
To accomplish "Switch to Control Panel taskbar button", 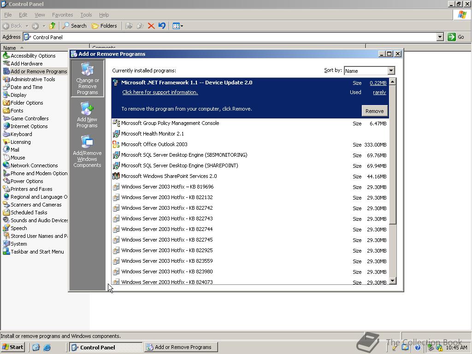I will [x=106, y=347].
